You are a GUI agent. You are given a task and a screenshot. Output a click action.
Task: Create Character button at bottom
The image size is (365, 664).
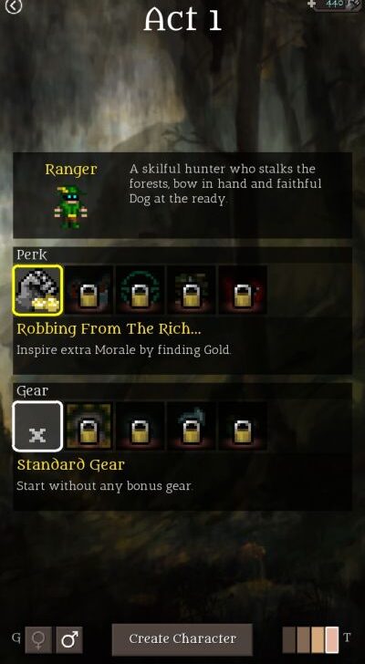[x=182, y=639]
